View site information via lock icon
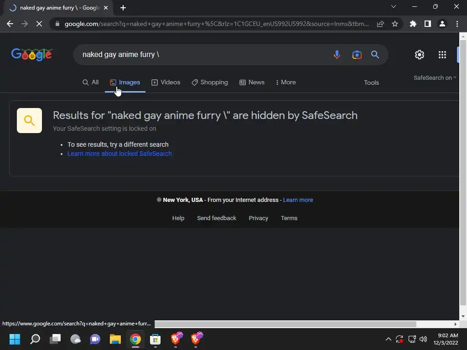 [57, 24]
